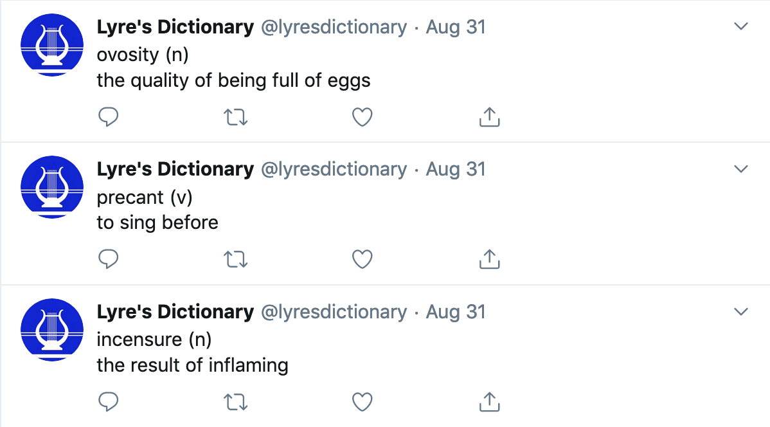Open Lyre's Dictionary profile name on ovosity tweet

175,27
